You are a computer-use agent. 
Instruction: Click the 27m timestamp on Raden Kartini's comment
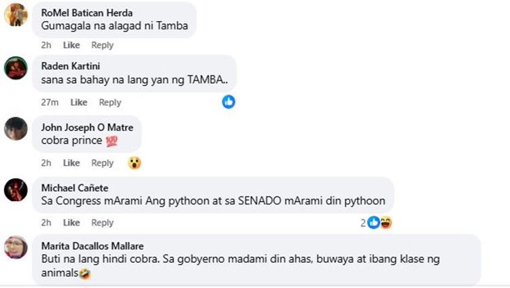point(49,103)
